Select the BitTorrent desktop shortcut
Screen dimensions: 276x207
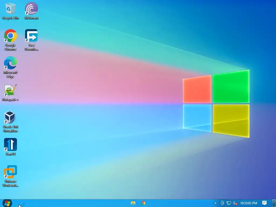[x=31, y=11]
